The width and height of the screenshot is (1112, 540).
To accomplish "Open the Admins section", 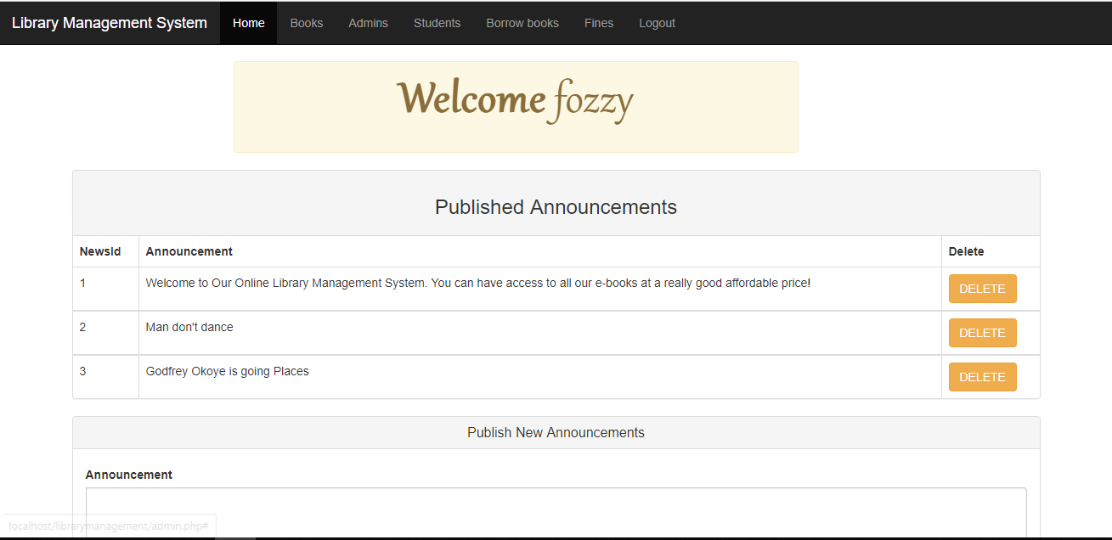I will coord(368,23).
